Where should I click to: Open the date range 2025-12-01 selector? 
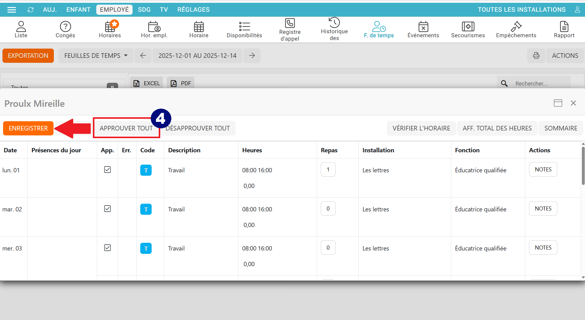[x=197, y=56]
